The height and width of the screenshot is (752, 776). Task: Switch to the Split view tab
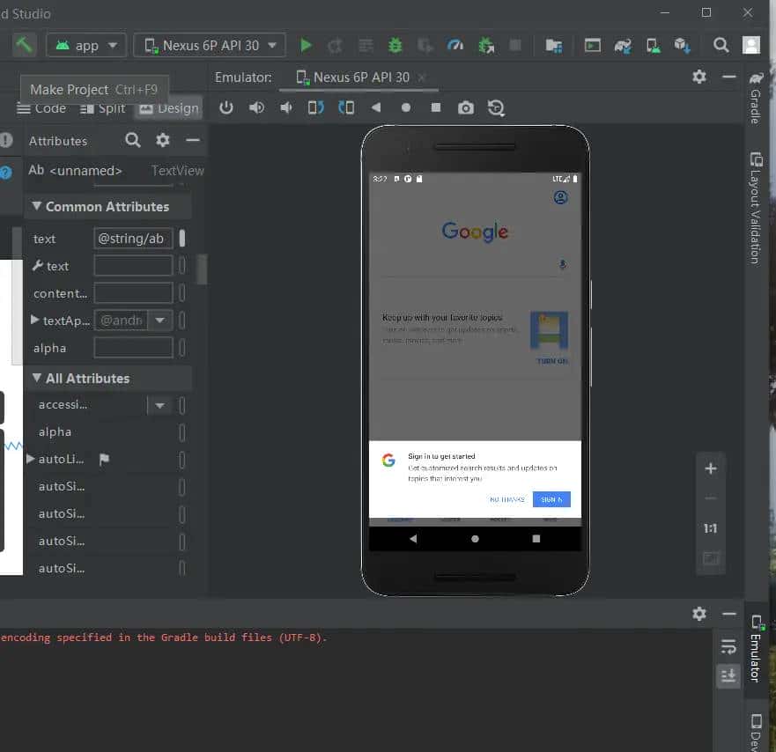pyautogui.click(x=102, y=107)
